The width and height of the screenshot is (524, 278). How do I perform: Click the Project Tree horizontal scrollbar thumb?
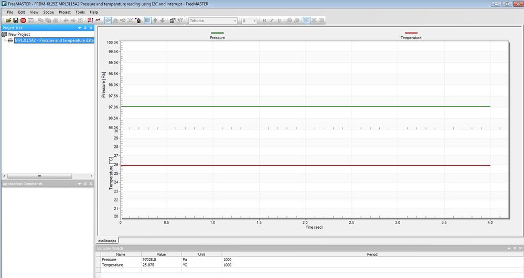coord(39,176)
